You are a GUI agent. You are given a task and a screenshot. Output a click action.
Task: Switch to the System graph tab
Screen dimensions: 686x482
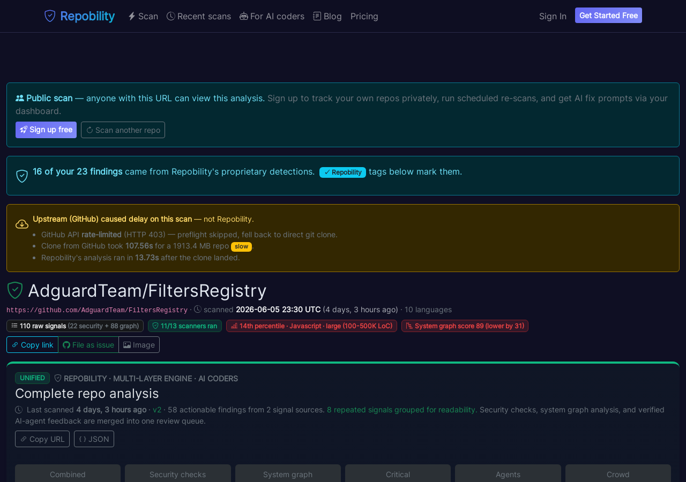coord(288,474)
